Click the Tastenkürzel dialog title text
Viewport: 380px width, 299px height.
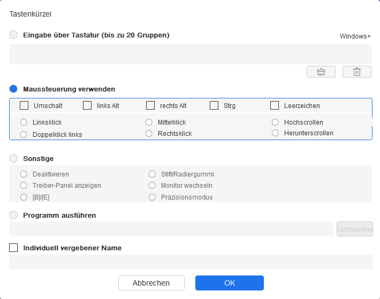point(31,14)
